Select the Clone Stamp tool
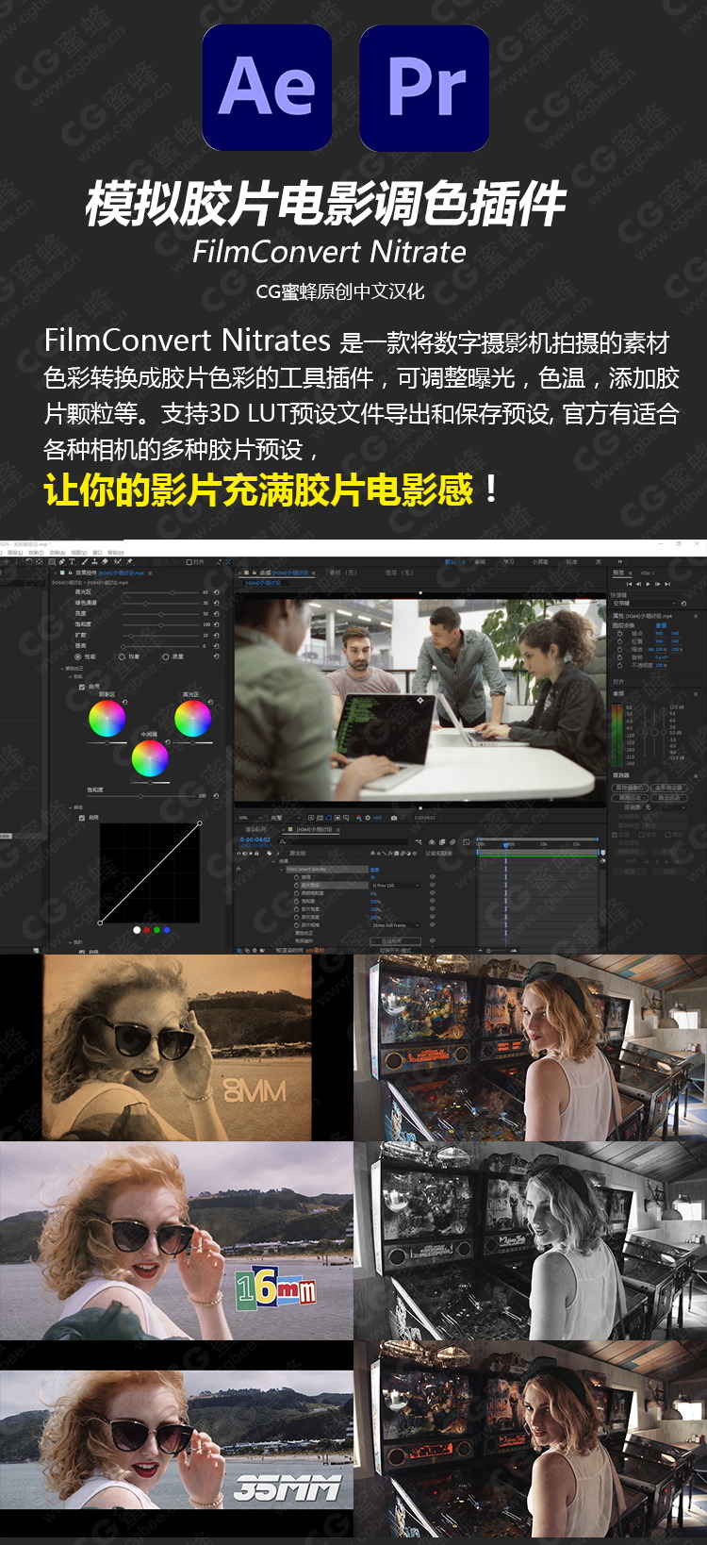Viewport: 707px width, 1545px height. pyautogui.click(x=94, y=561)
